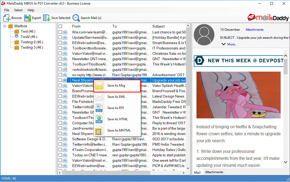Click the Save As MHTML icon
This screenshot has height=182, width=290.
(x=99, y=131)
